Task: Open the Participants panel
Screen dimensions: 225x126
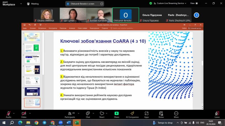Action: coord(70,114)
